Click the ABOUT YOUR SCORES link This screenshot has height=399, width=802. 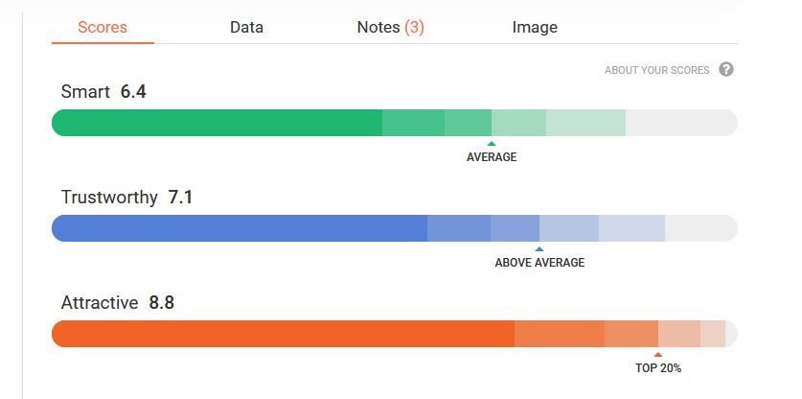pyautogui.click(x=656, y=70)
